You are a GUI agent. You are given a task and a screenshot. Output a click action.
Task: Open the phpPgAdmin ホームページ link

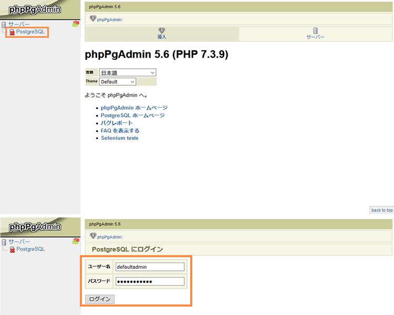134,108
